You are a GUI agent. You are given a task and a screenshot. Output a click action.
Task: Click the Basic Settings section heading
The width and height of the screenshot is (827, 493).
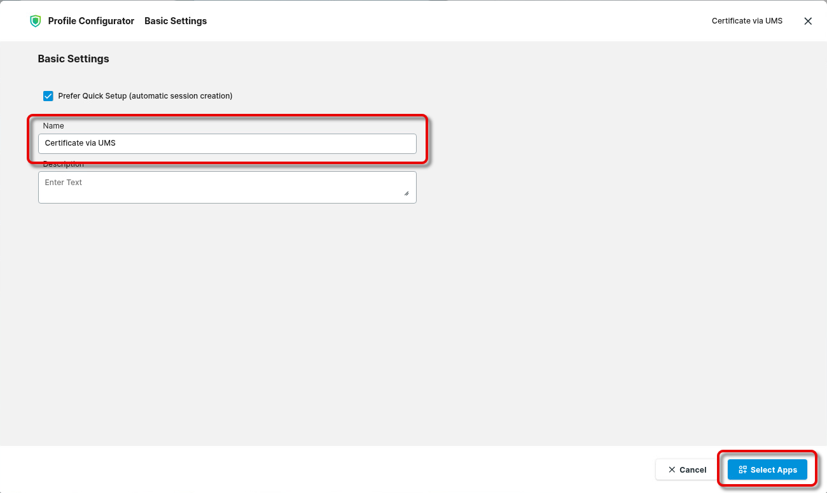[x=73, y=59]
